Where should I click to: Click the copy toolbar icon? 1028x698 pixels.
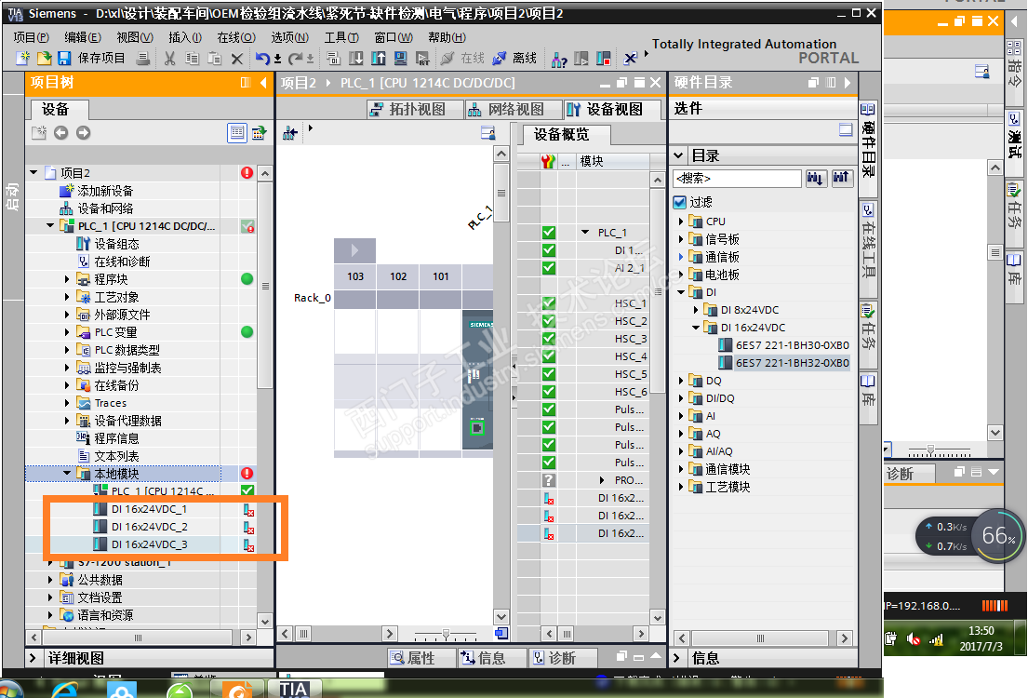click(192, 59)
